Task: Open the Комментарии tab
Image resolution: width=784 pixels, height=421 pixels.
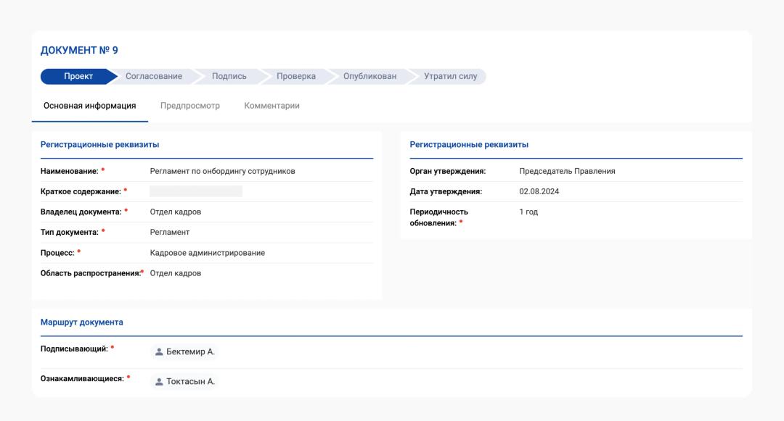Action: coord(271,106)
